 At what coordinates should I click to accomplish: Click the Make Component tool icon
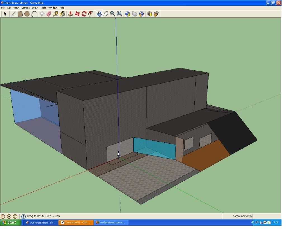(x=42, y=14)
